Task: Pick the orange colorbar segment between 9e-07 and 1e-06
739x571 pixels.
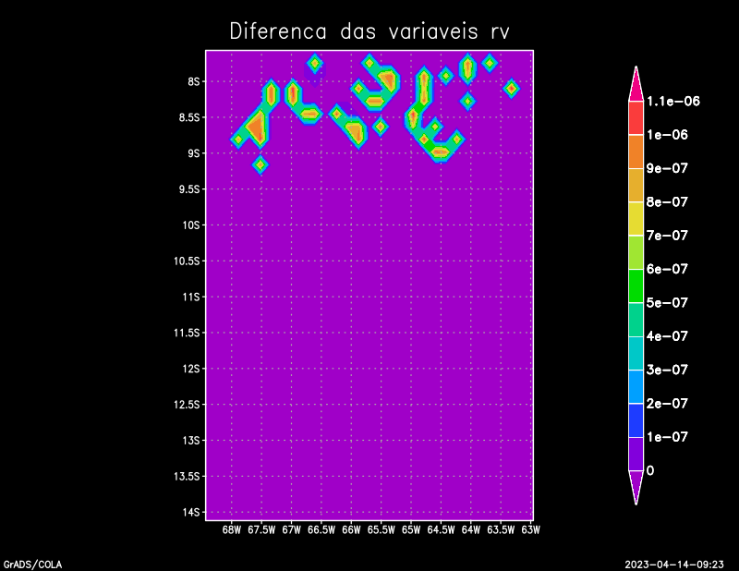Action: (x=636, y=152)
